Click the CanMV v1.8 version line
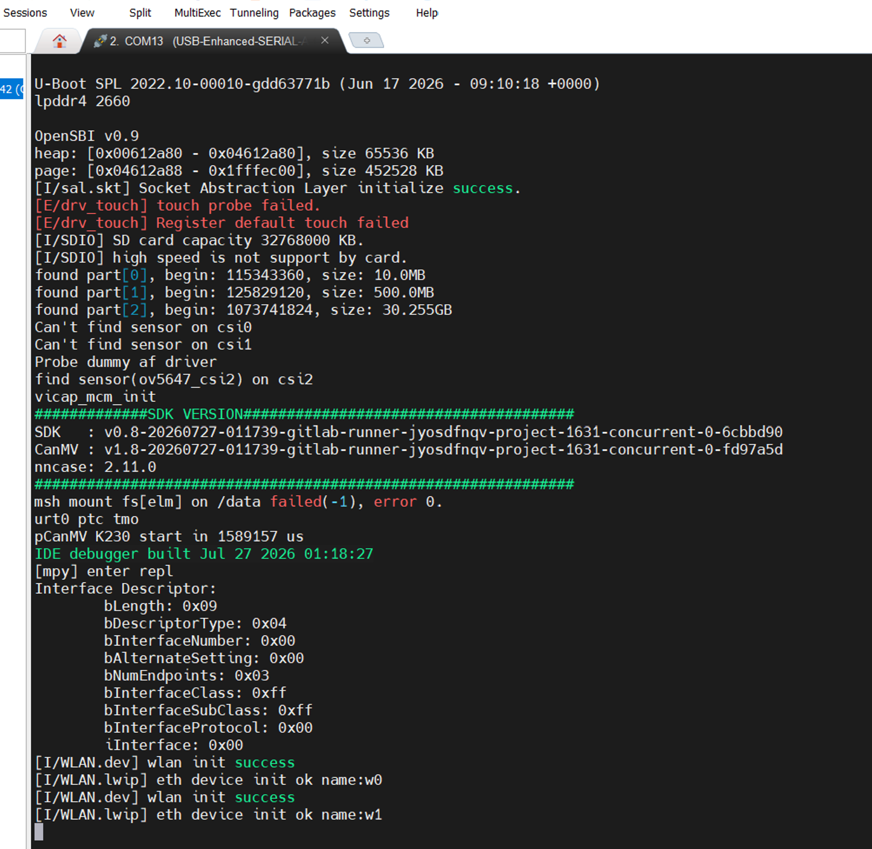Viewport: 872px width, 849px height. [409, 450]
